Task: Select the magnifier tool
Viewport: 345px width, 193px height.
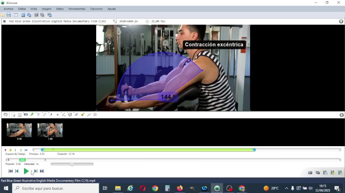Action: 89,114
